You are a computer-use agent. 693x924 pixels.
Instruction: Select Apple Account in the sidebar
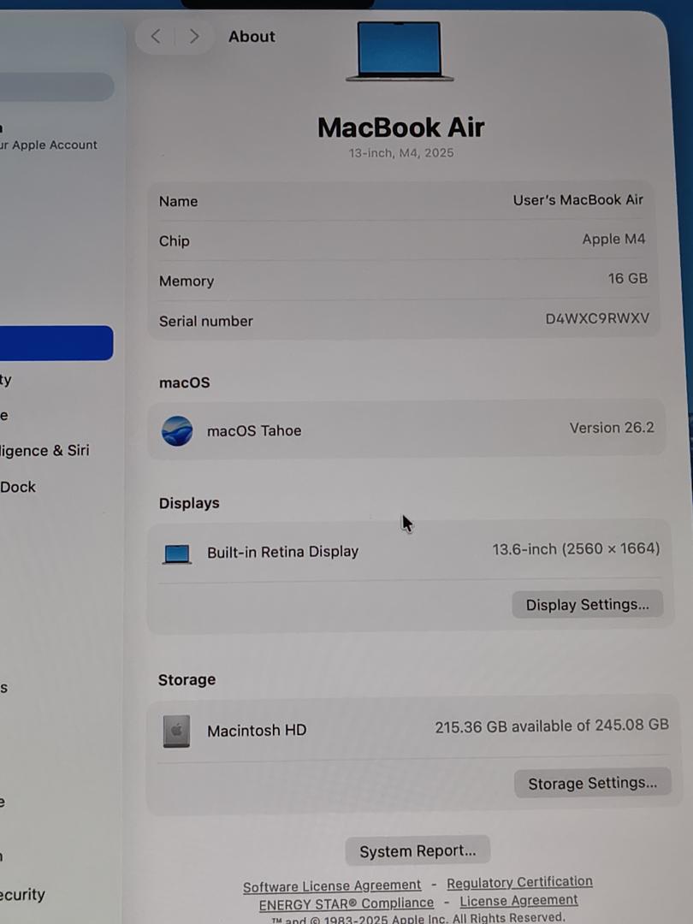[47, 145]
